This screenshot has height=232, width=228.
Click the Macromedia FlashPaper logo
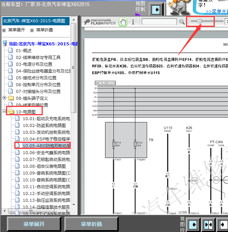100,22
